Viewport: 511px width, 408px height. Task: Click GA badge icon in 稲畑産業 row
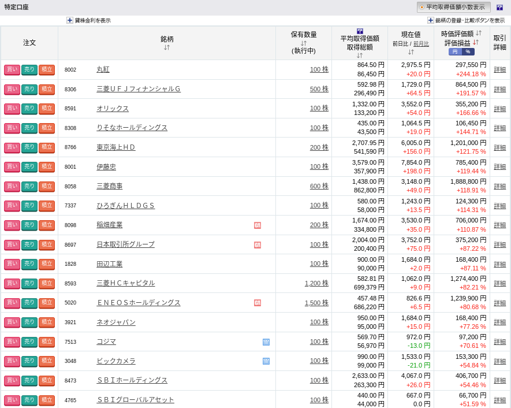(x=258, y=225)
